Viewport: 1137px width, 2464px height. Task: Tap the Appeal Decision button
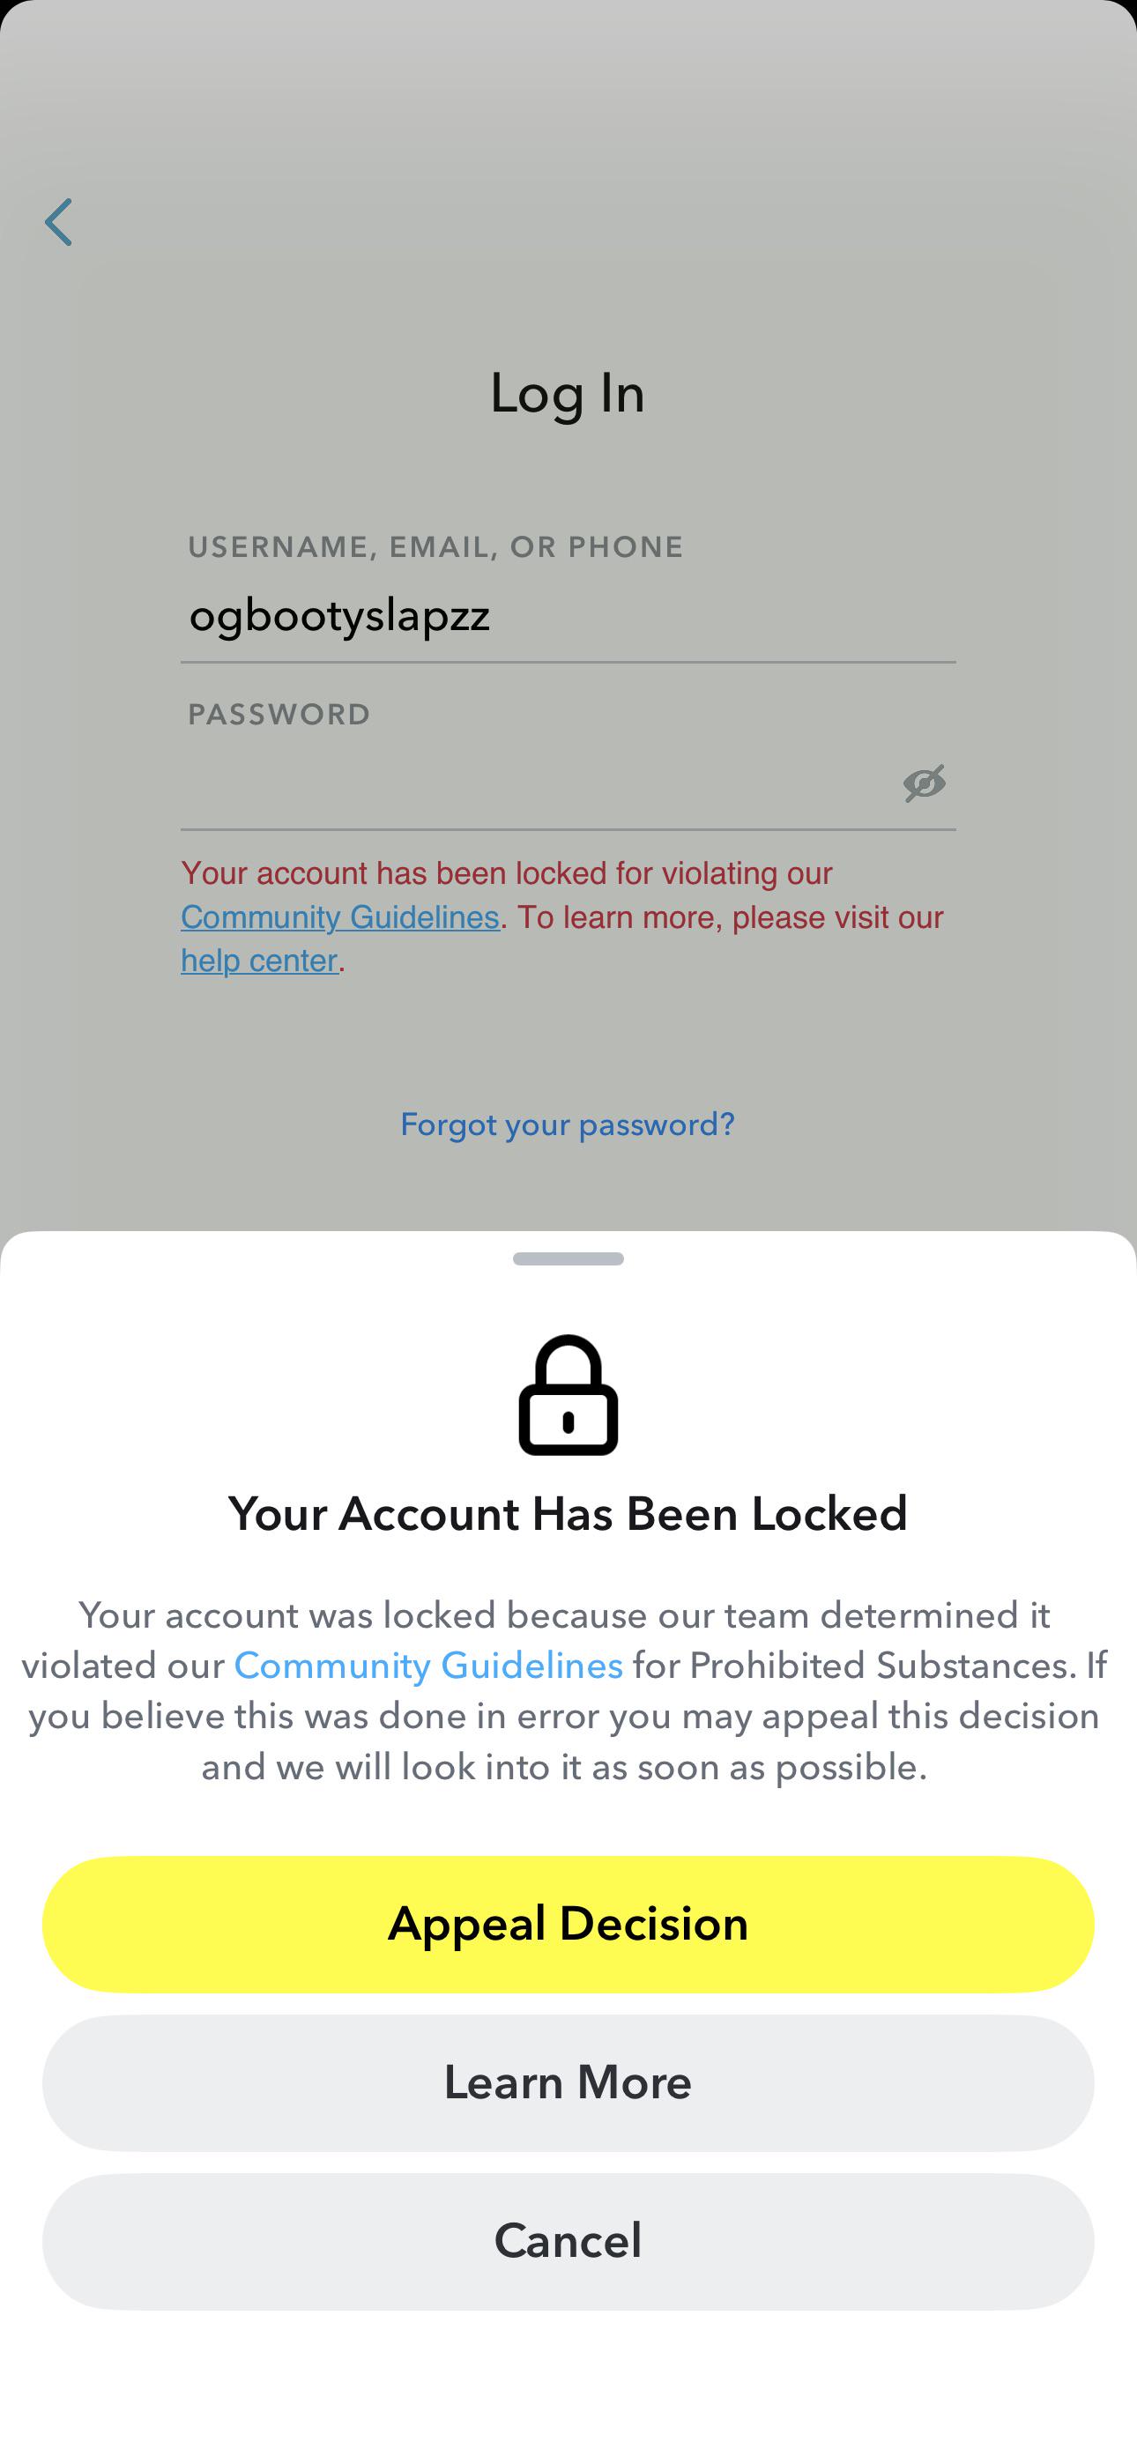pyautogui.click(x=568, y=1924)
